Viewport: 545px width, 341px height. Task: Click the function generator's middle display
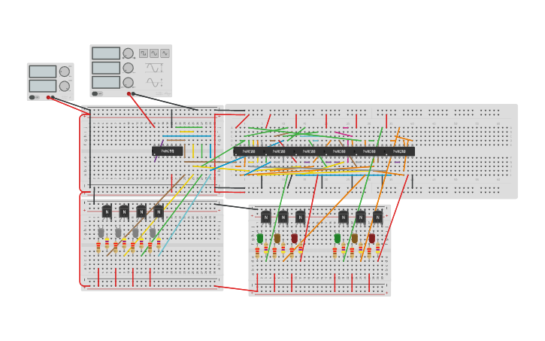click(106, 68)
